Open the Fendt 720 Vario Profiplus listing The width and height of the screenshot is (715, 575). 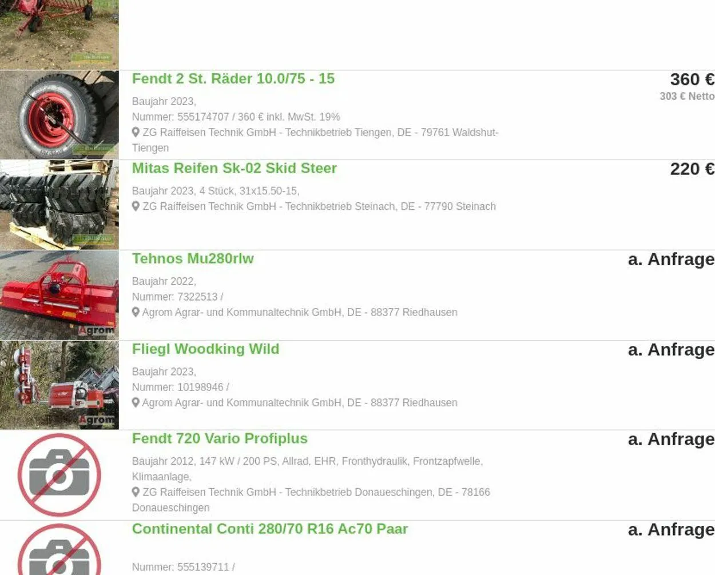[x=220, y=439]
